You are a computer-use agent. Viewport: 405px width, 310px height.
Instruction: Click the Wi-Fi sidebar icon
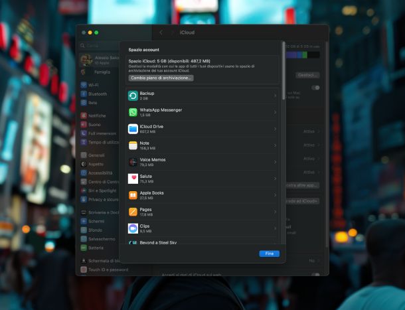coord(84,85)
